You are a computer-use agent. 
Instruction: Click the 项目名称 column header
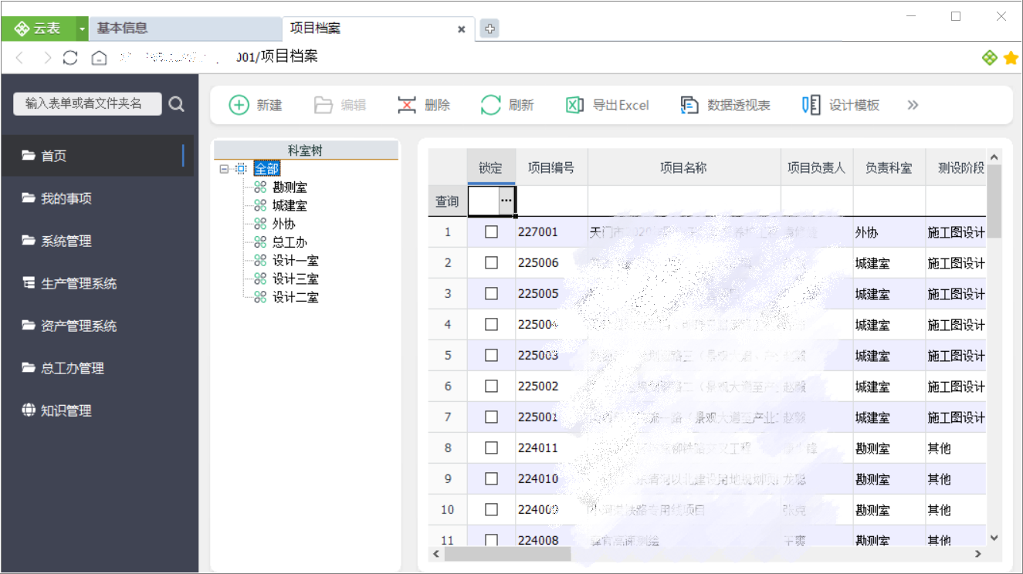(684, 167)
